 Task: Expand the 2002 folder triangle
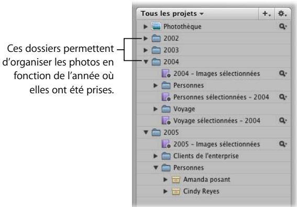coord(146,38)
